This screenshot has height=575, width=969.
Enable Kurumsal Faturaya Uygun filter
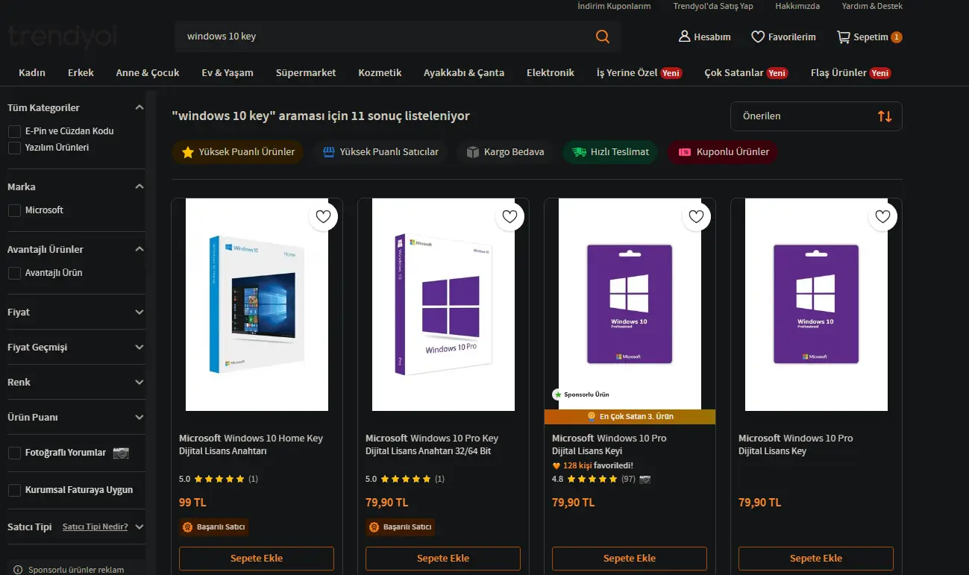click(x=14, y=490)
